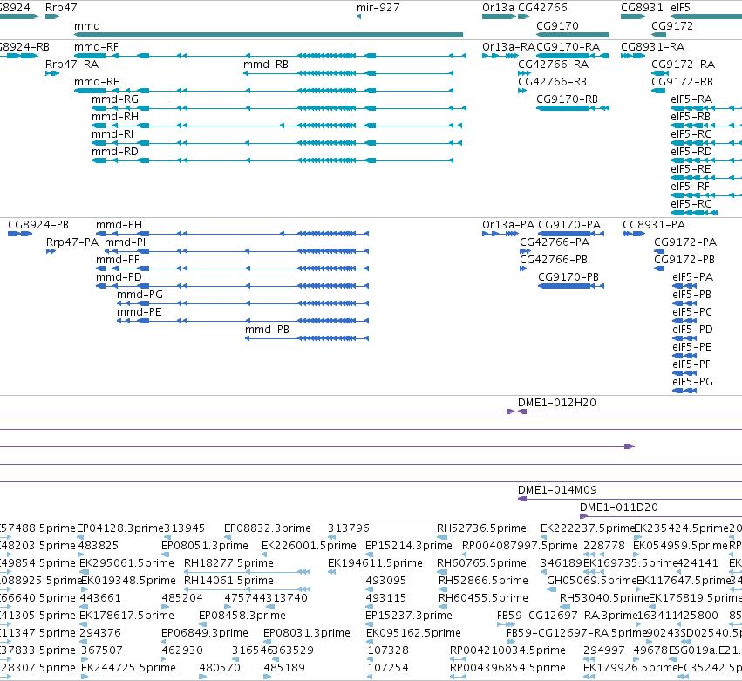The height and width of the screenshot is (681, 742).
Task: Select the mmd-PB protein label
Action: point(268,330)
